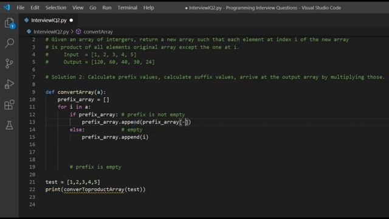Click 'prefix_array = []' code line
The height and width of the screenshot is (219, 389).
click(83, 100)
